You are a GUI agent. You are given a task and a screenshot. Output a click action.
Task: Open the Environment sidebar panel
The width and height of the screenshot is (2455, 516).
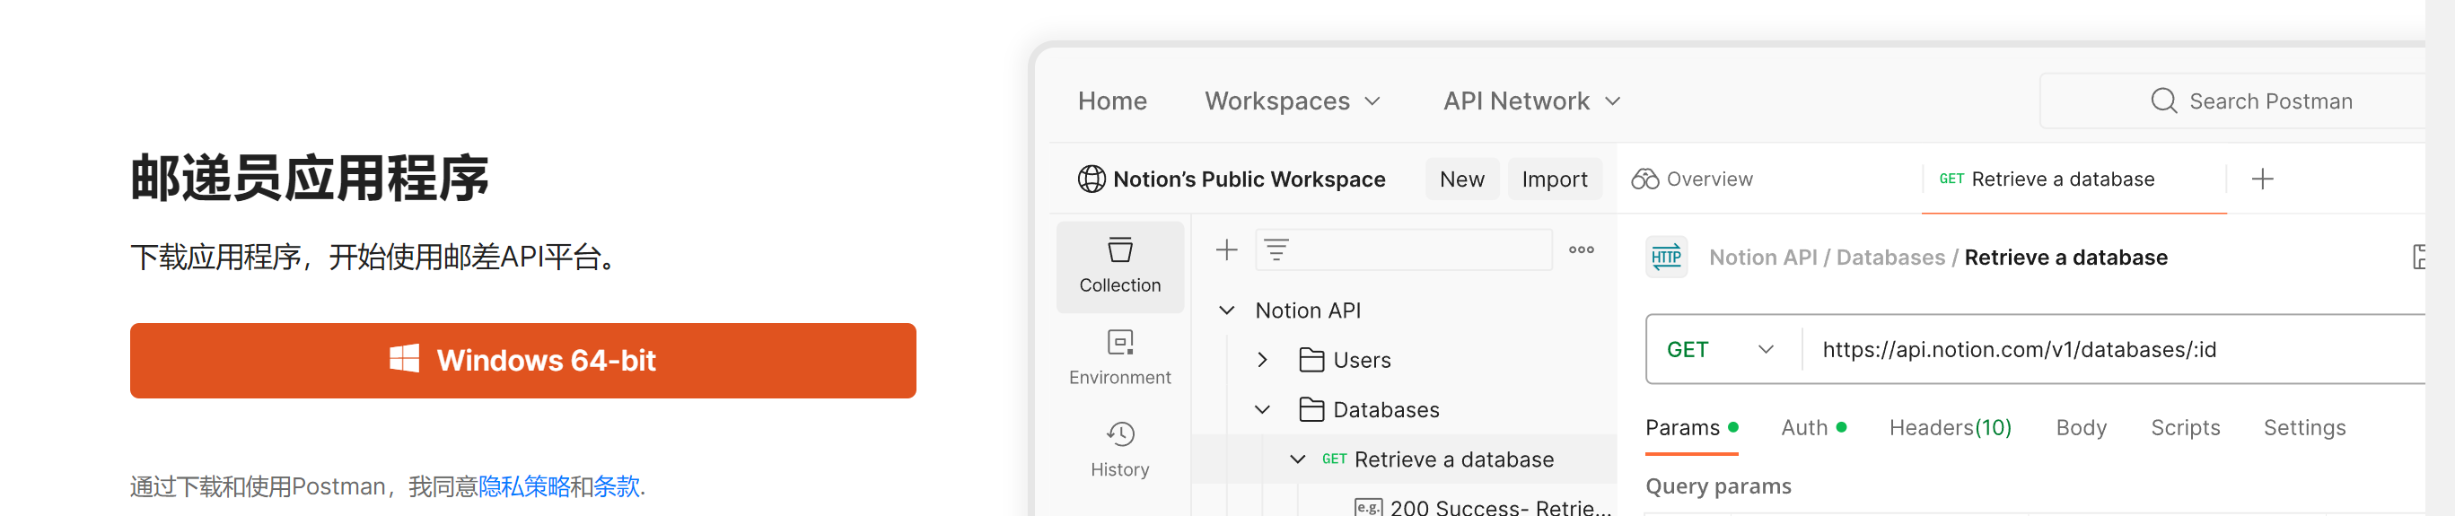1120,358
